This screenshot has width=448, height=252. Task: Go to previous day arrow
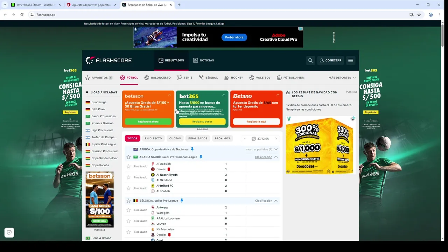coord(245,139)
